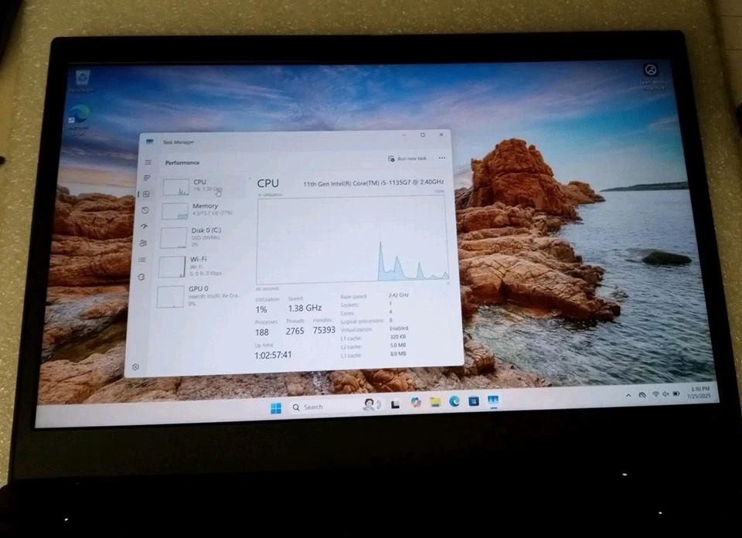This screenshot has width=742, height=538.
Task: Open Task Manager settings gear icon
Action: (135, 366)
